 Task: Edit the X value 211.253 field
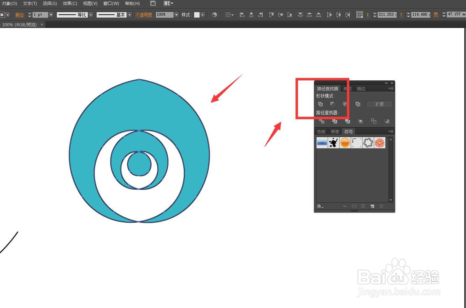click(387, 15)
